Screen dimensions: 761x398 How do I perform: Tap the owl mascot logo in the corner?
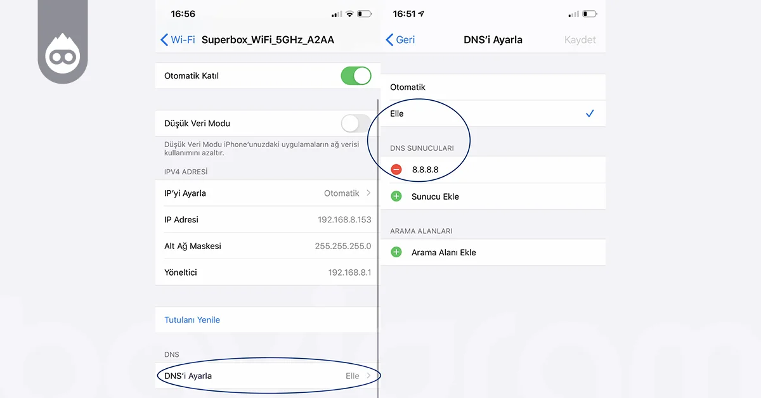(x=62, y=54)
